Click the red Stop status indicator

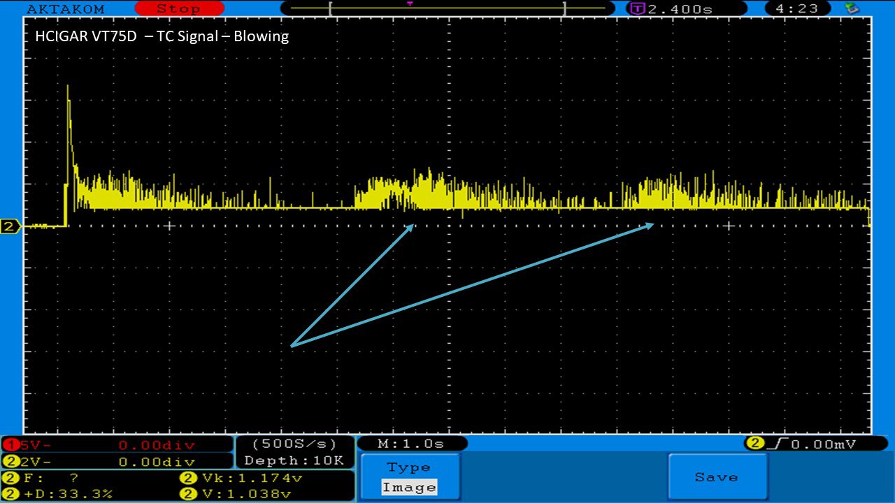178,8
